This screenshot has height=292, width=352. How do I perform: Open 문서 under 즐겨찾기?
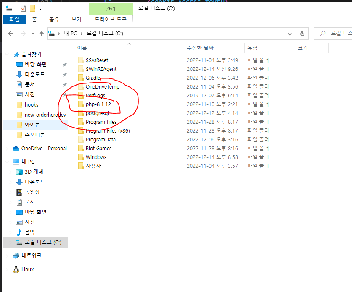pos(29,84)
